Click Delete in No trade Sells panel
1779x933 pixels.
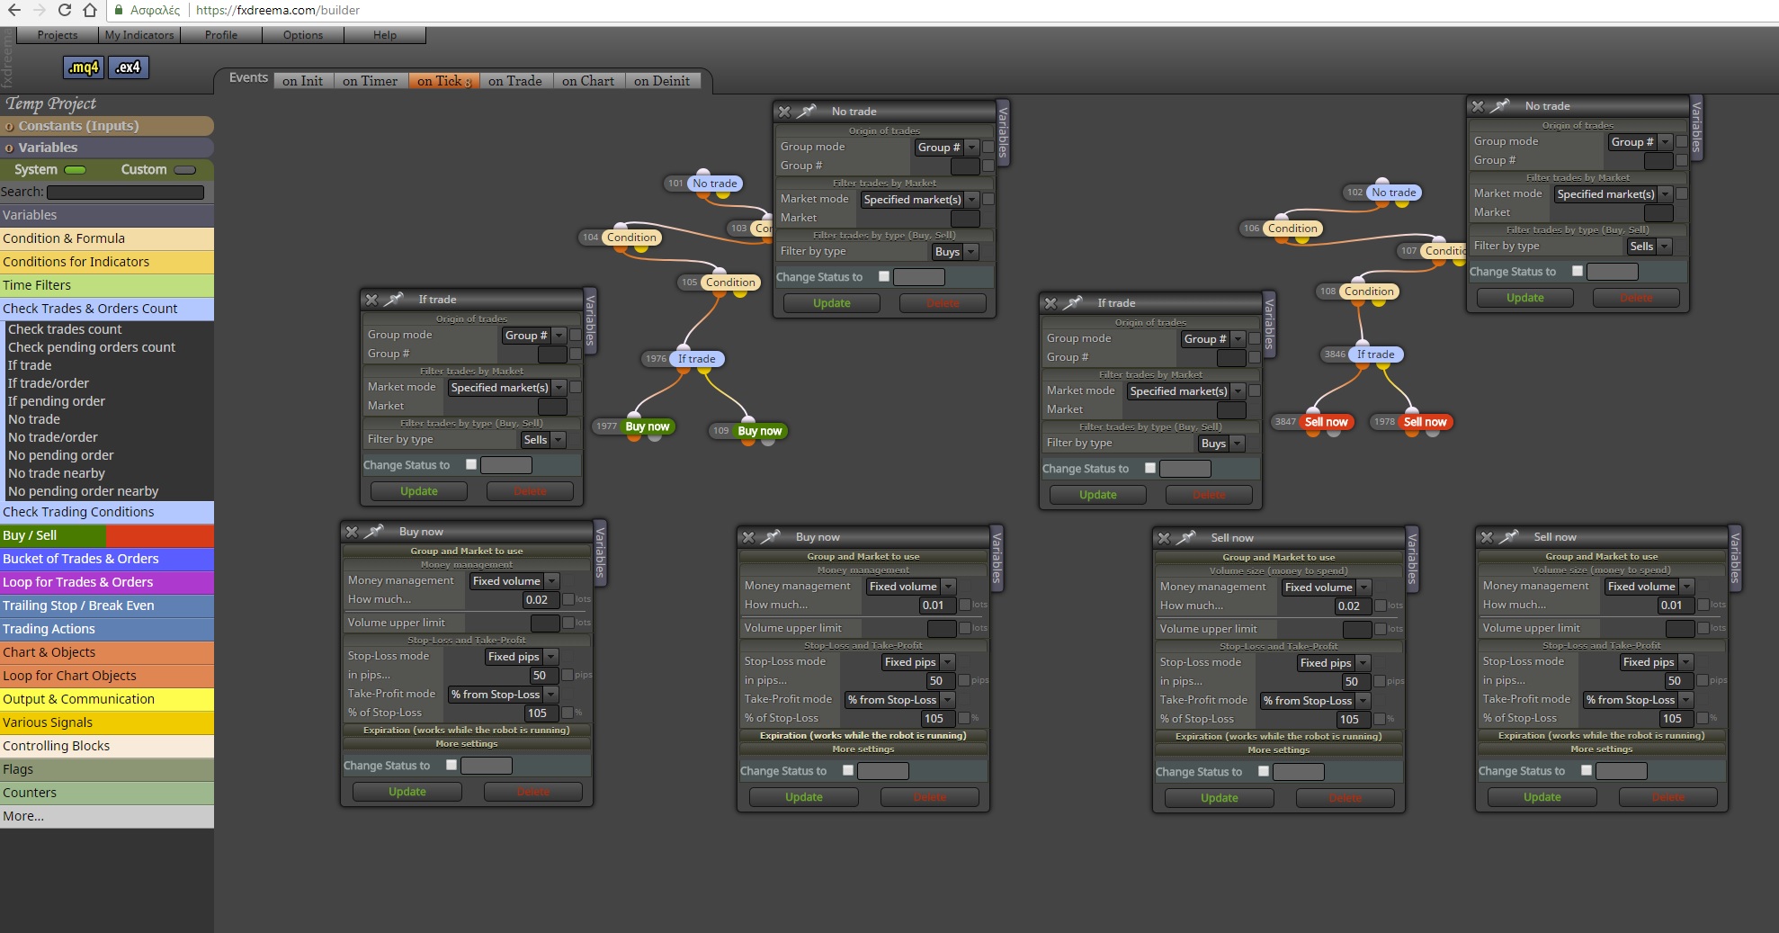[1636, 298]
